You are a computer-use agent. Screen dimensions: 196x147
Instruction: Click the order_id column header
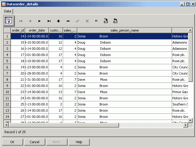point(18,30)
